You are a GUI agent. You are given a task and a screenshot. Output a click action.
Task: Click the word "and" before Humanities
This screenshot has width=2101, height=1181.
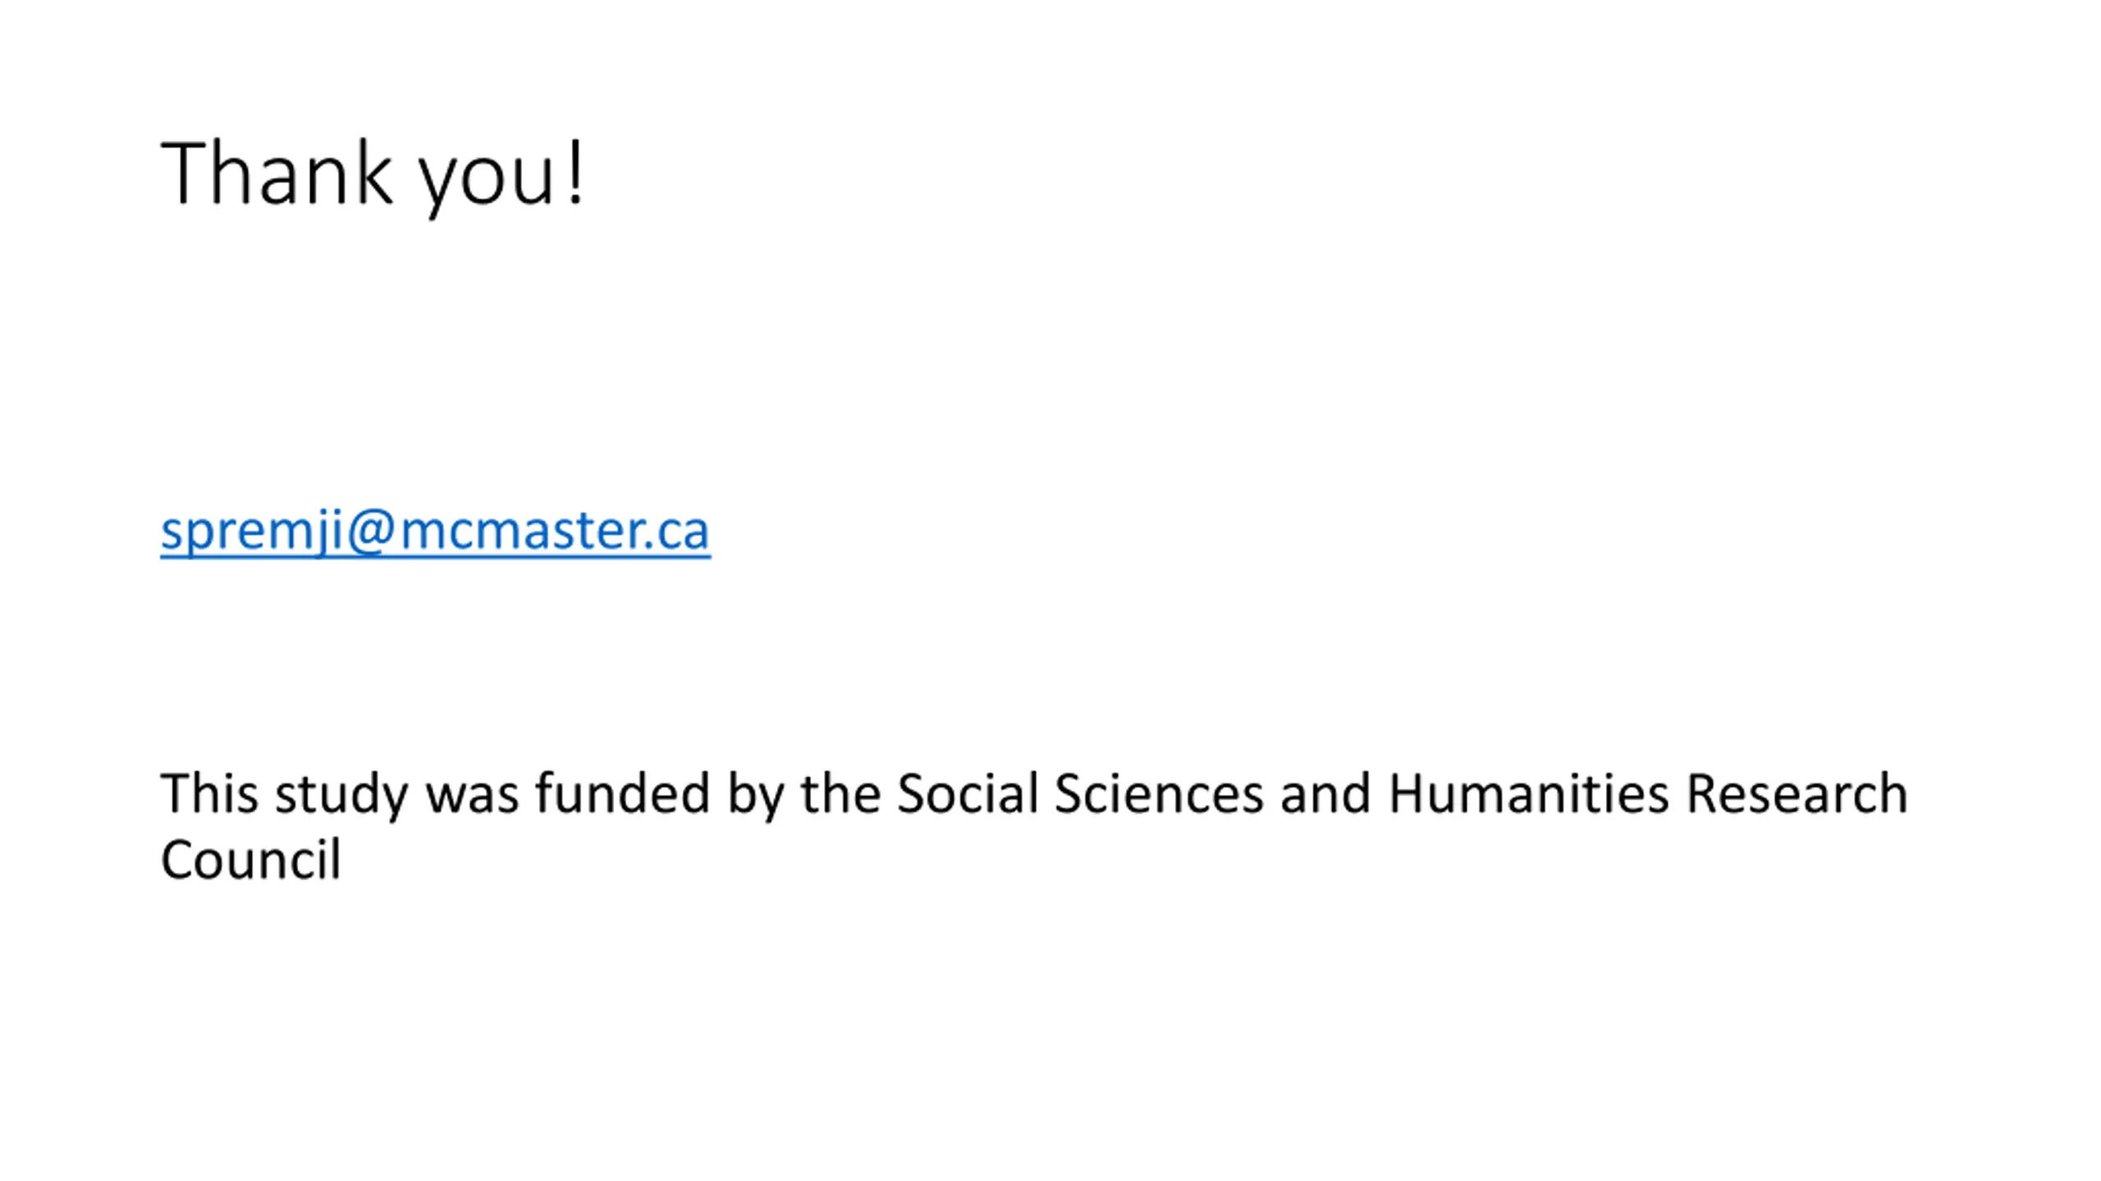coord(1325,794)
